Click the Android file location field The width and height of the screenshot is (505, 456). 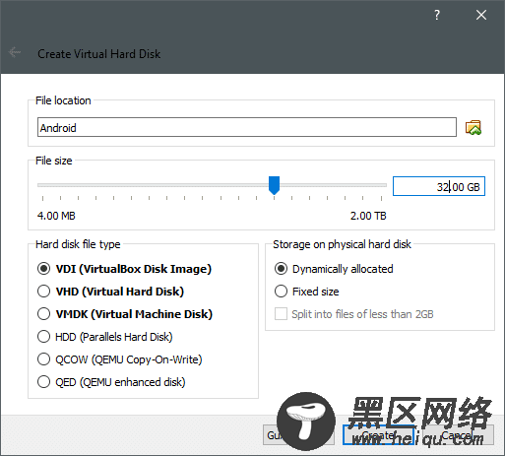(247, 127)
